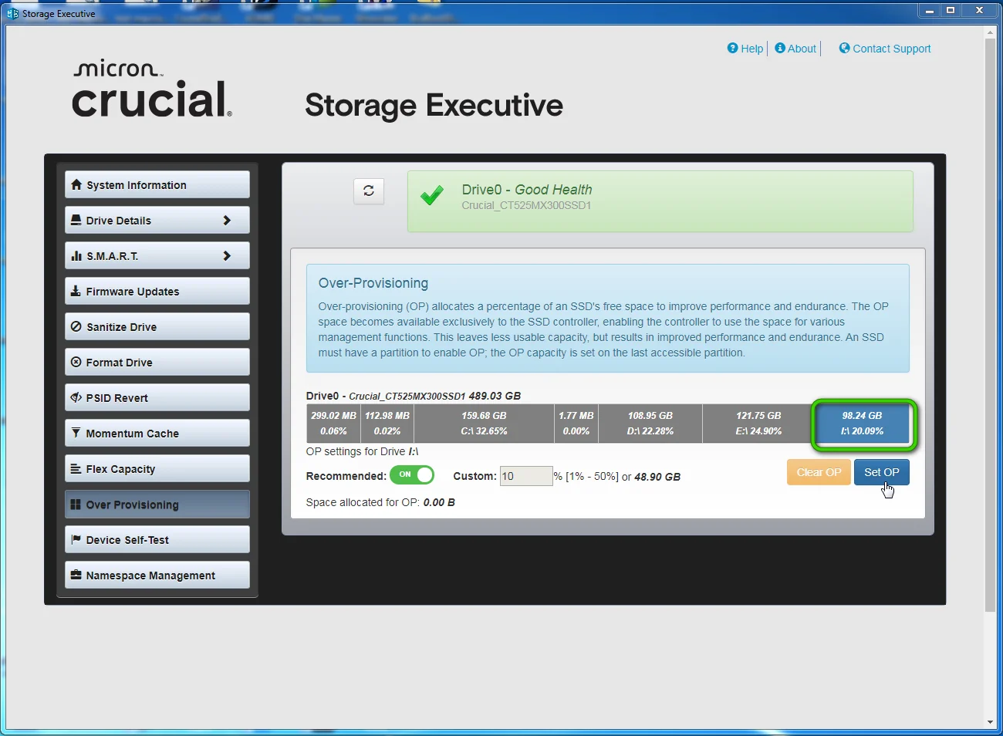Click the refresh drive icon button
The image size is (1003, 736).
point(369,191)
